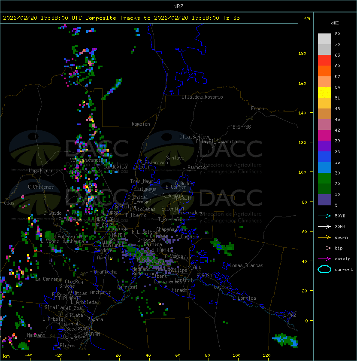Select the orange 60-57 dBZ swatch
The image size is (357, 361).
coord(324,71)
